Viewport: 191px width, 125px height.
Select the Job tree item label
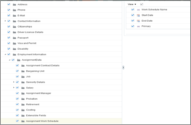(x=28, y=77)
